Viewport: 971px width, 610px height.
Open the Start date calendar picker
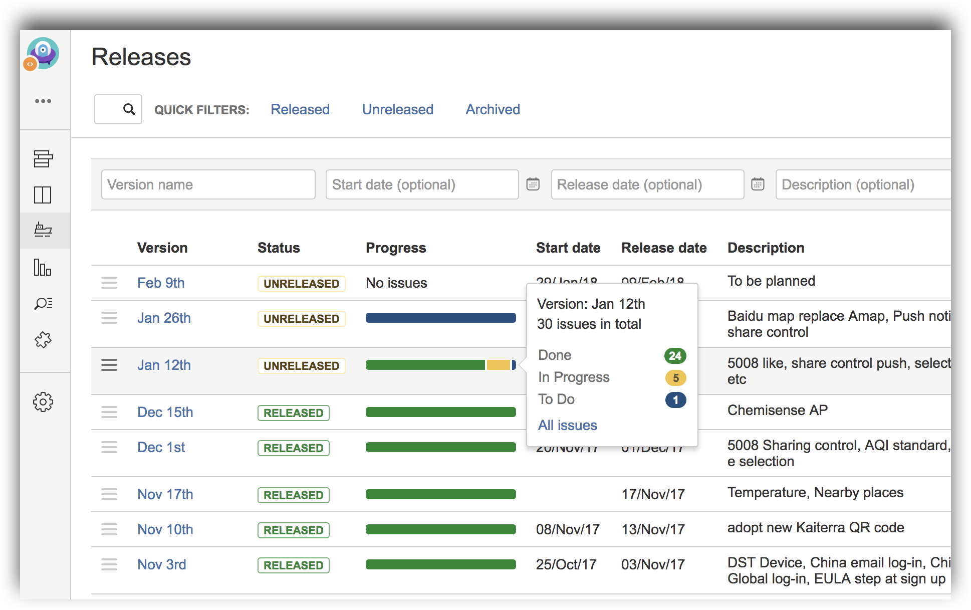tap(533, 184)
